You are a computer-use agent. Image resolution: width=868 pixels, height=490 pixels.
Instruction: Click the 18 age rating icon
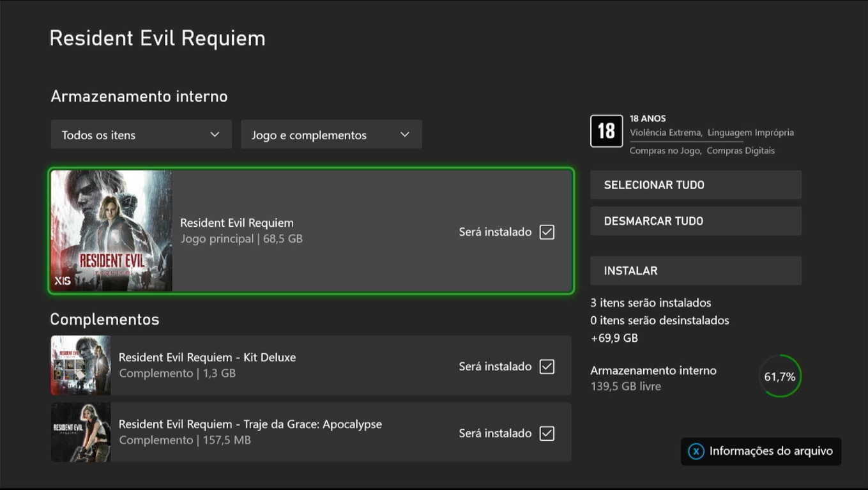[x=606, y=131]
